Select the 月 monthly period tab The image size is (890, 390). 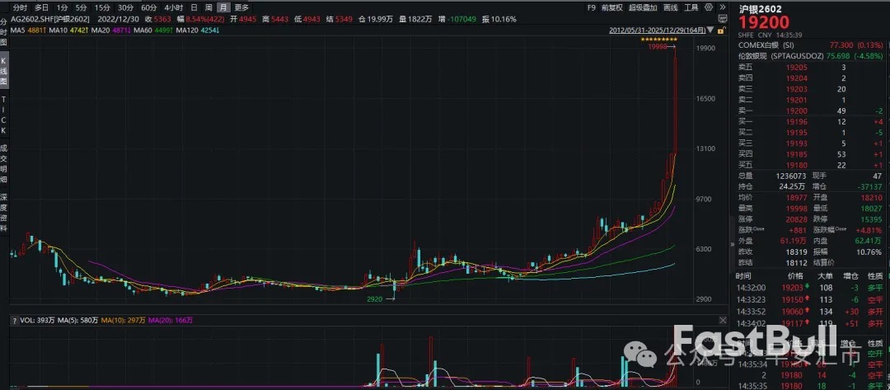pyautogui.click(x=223, y=7)
